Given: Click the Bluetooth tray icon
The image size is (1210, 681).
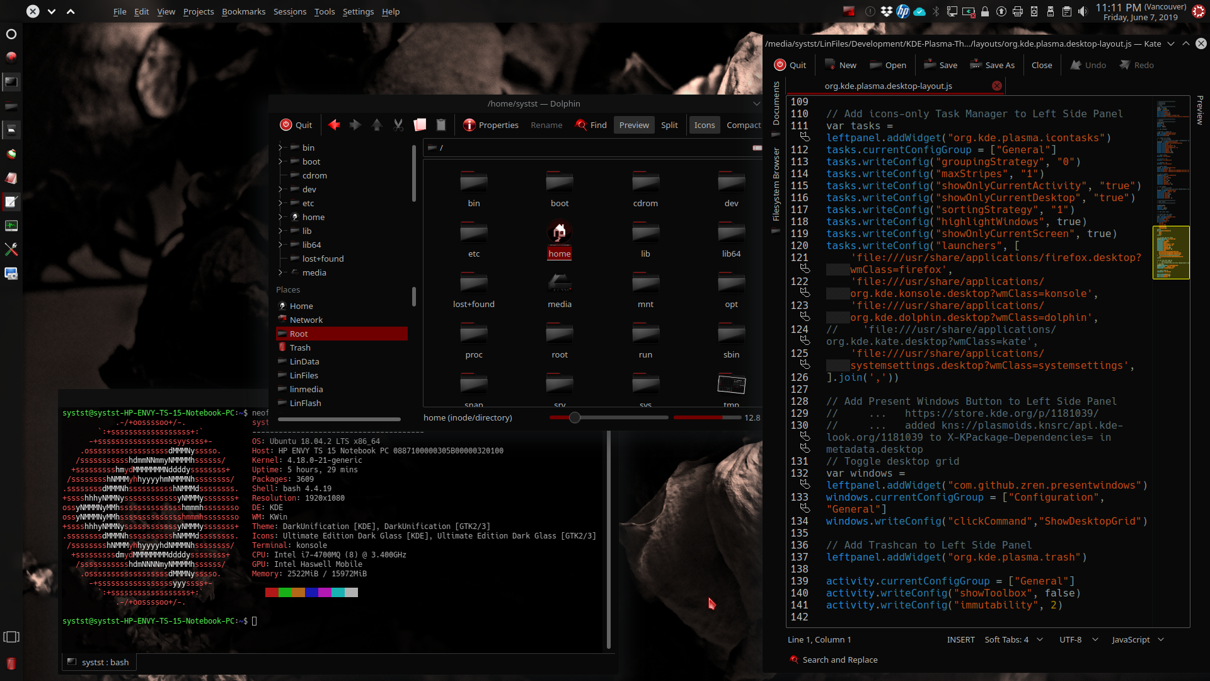Looking at the screenshot, I should (x=936, y=11).
